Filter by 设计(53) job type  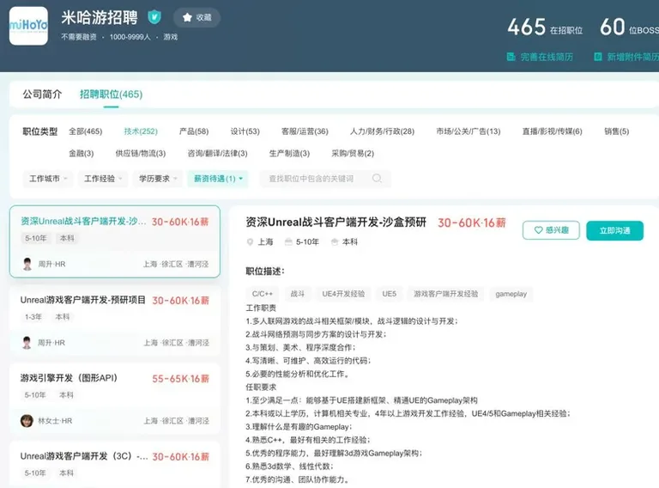245,131
